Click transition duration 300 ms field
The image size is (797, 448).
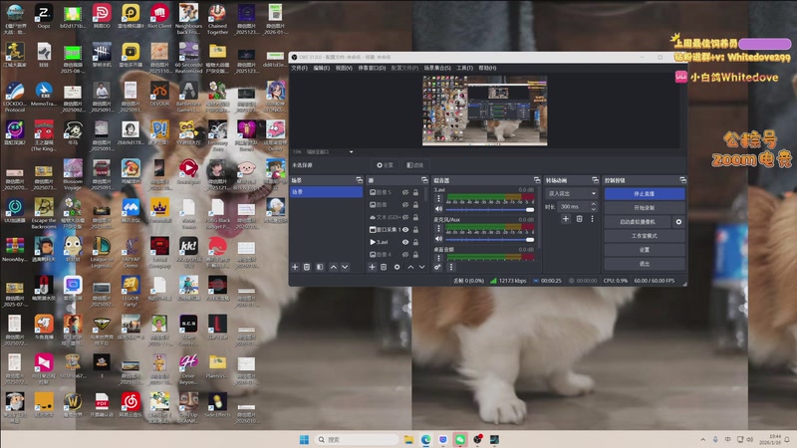click(574, 207)
